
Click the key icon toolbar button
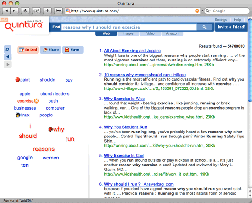(58, 11)
